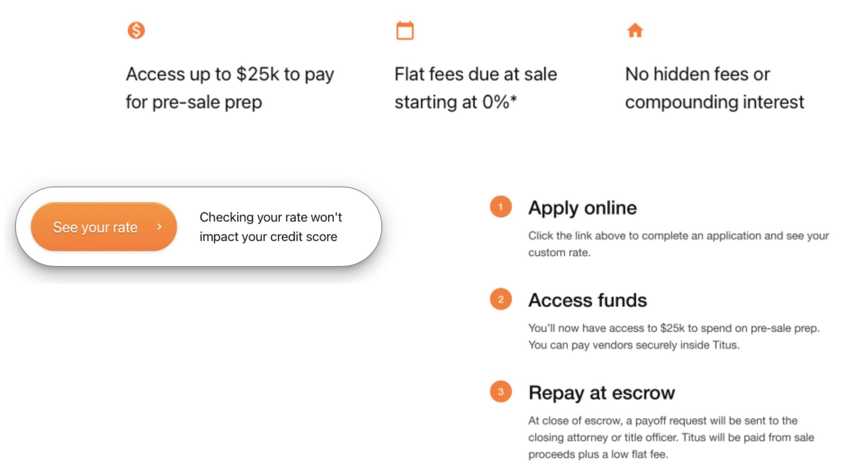Click the Apply online step description

point(678,244)
